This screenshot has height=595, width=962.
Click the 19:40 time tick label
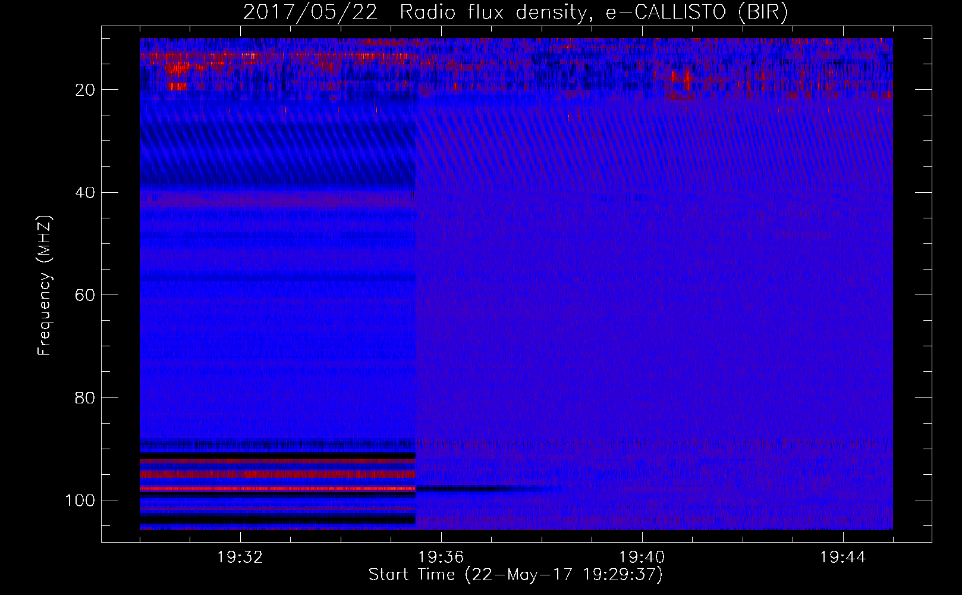coord(642,558)
